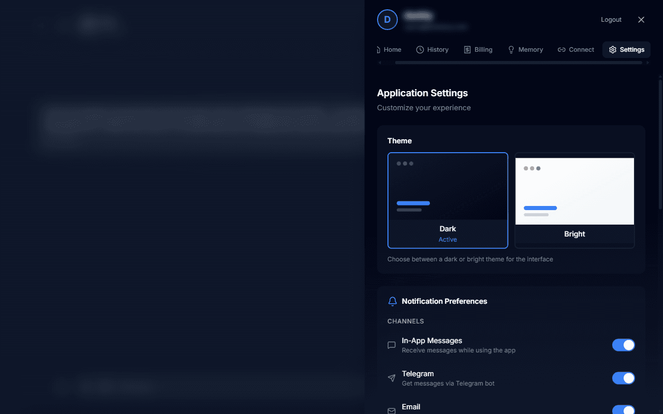This screenshot has width=663, height=414.
Task: Click 'Receive messages while using the app'
Action: 458,350
